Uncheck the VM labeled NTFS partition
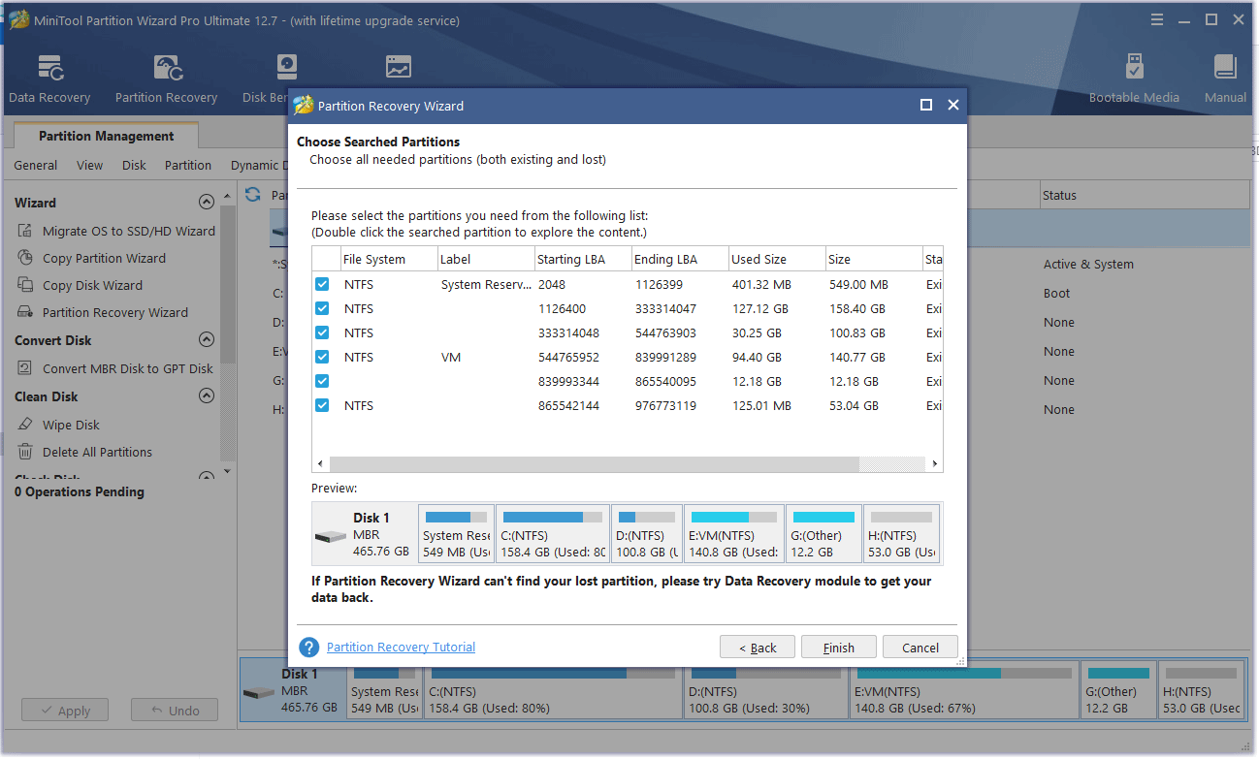 click(322, 357)
